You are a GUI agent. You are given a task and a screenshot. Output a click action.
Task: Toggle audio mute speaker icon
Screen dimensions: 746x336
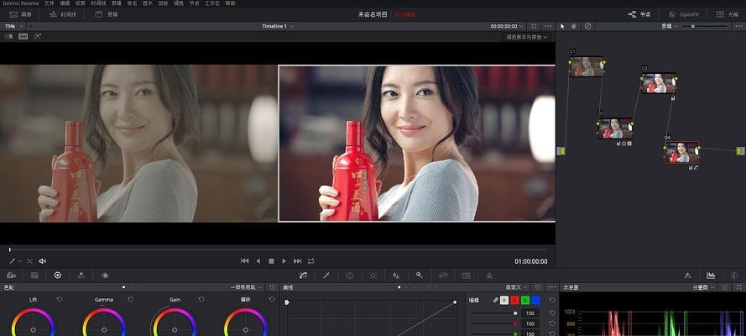42,260
